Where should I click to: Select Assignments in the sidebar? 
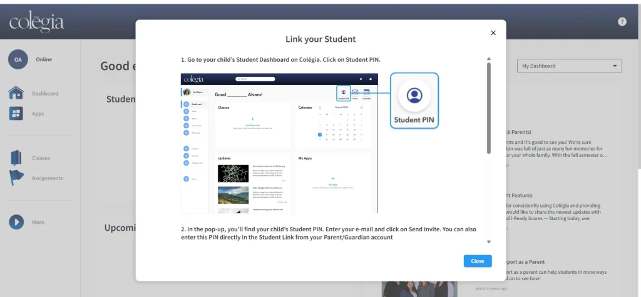[48, 178]
